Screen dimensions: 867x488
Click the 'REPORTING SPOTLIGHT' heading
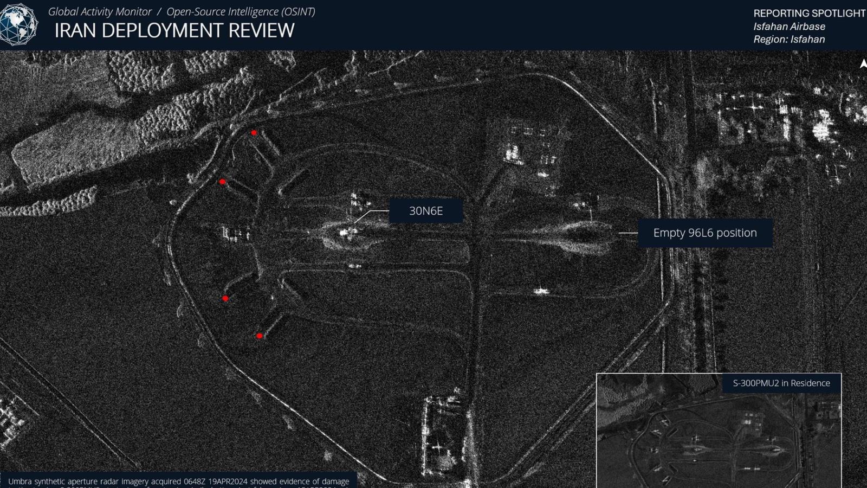[x=810, y=13]
